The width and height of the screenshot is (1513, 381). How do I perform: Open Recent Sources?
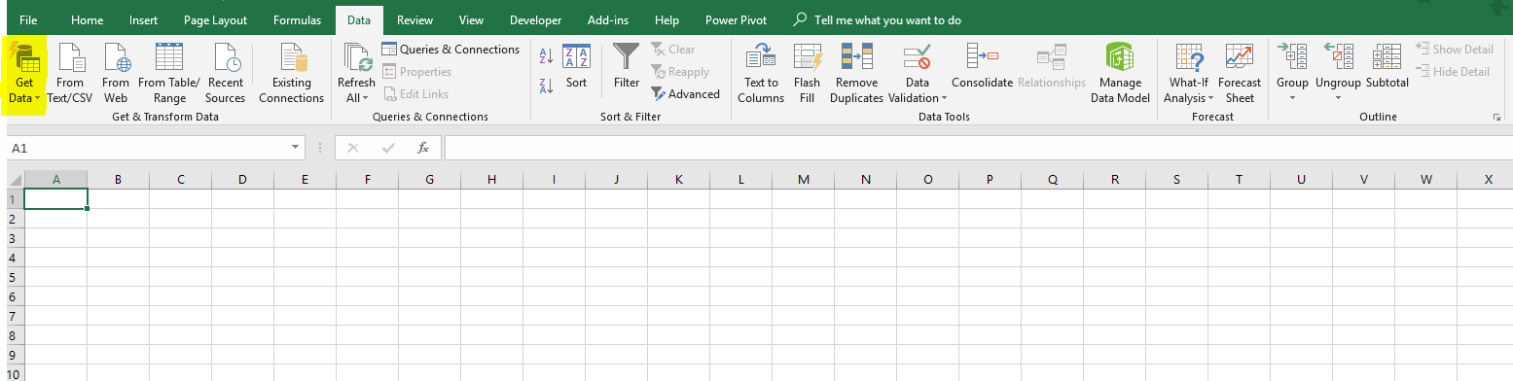click(x=226, y=74)
